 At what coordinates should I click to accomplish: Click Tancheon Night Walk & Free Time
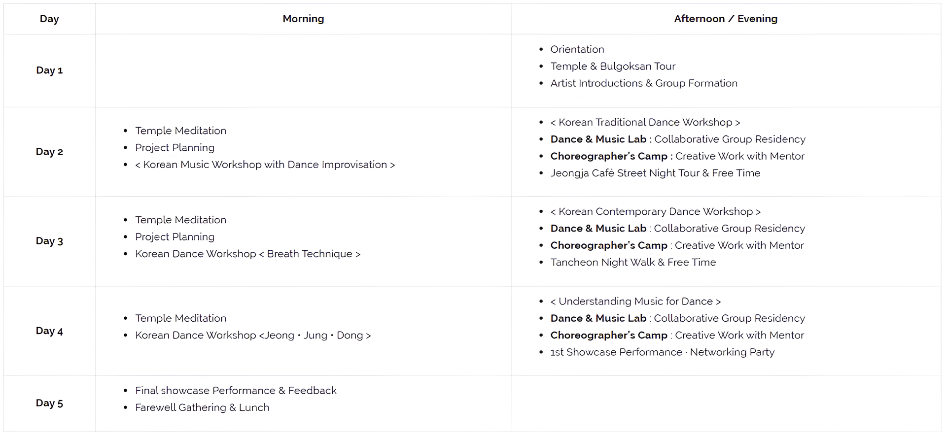[633, 262]
